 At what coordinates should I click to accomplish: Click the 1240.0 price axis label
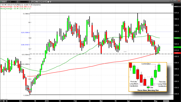176,94
